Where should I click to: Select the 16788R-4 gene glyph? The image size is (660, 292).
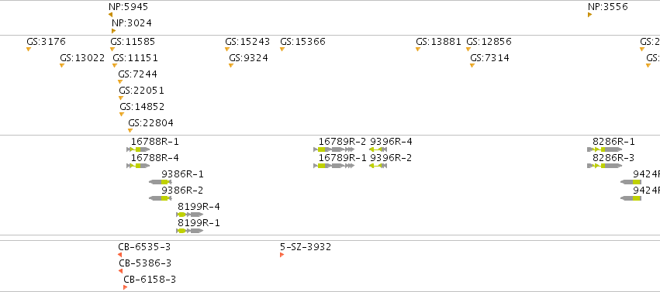click(138, 166)
